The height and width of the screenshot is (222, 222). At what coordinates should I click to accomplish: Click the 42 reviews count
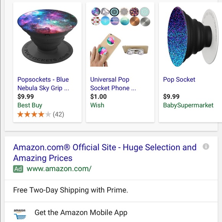tap(58, 114)
